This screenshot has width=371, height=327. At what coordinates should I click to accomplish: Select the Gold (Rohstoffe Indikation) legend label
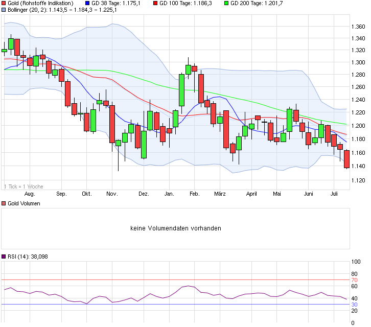tap(40, 3)
